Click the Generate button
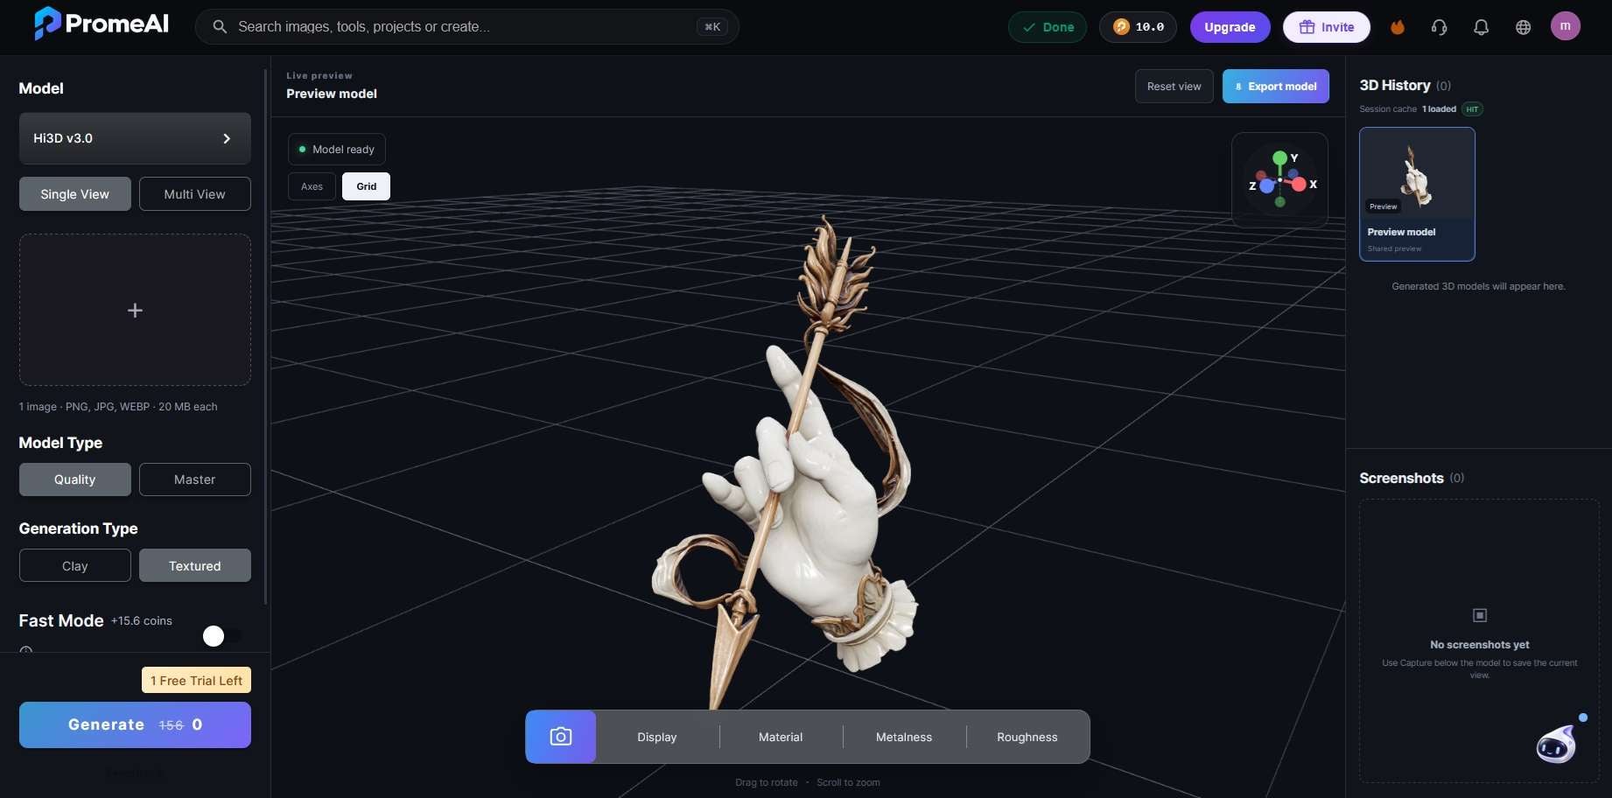The width and height of the screenshot is (1612, 798). (135, 725)
